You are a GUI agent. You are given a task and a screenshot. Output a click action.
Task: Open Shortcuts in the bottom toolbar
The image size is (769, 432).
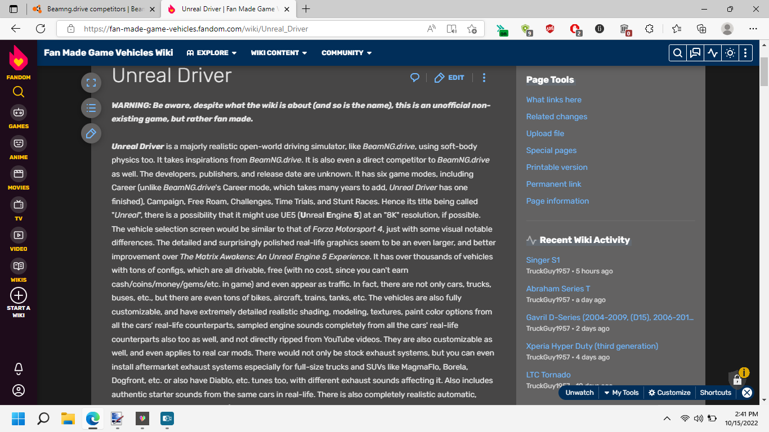click(716, 393)
